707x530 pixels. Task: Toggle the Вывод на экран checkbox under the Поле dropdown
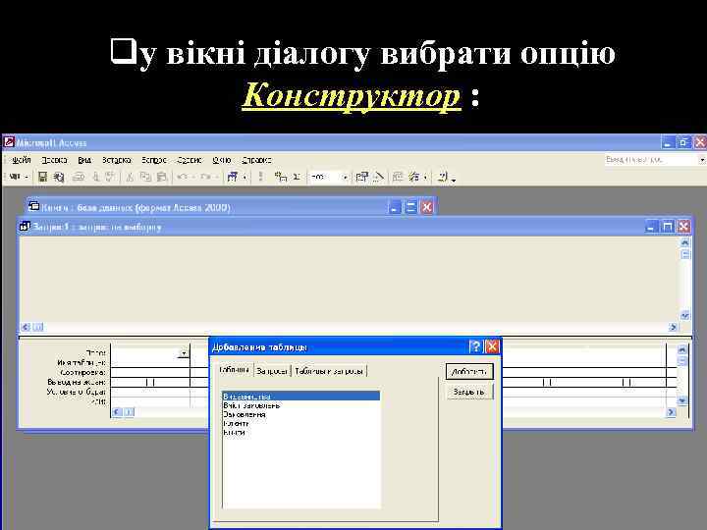[150, 382]
